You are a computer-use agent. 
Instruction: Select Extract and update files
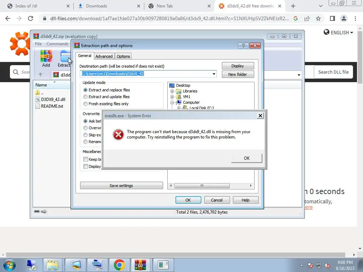click(x=85, y=97)
